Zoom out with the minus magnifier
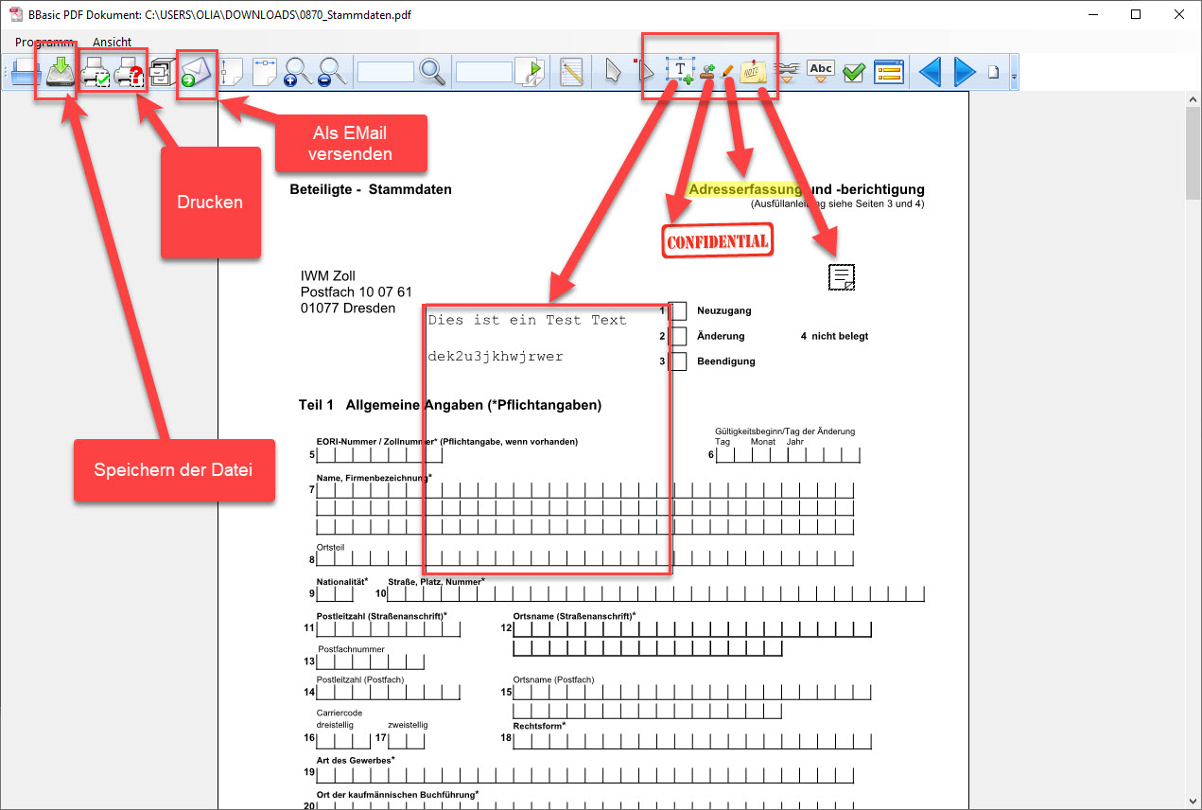 (331, 72)
